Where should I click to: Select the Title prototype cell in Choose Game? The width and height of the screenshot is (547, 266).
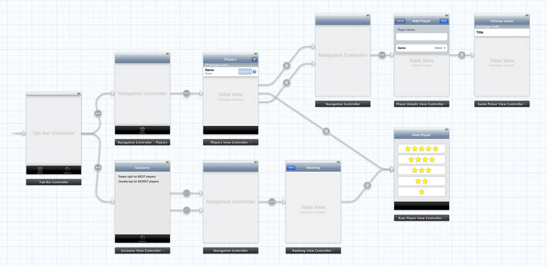tap(502, 33)
